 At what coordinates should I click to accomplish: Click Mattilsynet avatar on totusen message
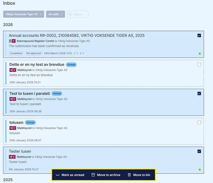click(x=11, y=128)
